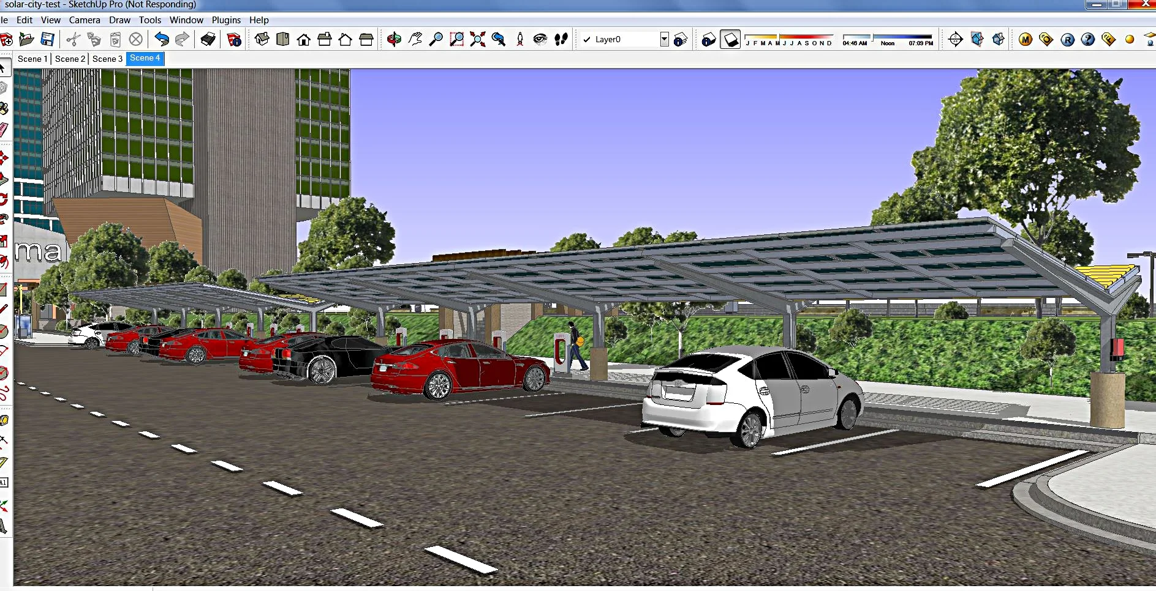Click the Open file folder icon
The width and height of the screenshot is (1156, 591).
[x=26, y=40]
